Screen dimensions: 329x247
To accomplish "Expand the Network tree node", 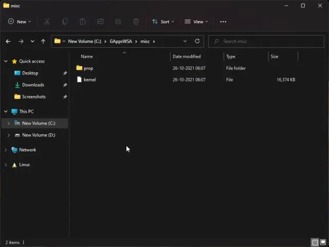I will pyautogui.click(x=6, y=150).
